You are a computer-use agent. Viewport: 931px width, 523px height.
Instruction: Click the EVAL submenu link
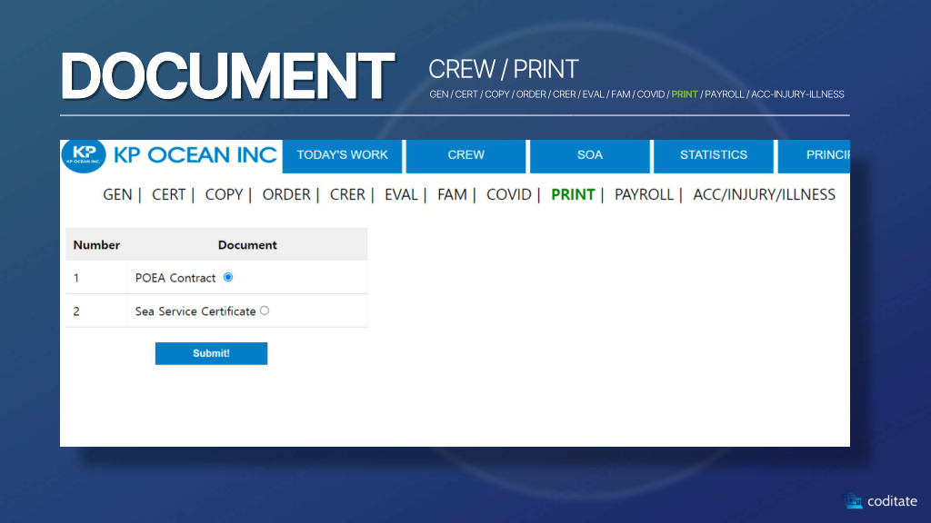pos(401,194)
